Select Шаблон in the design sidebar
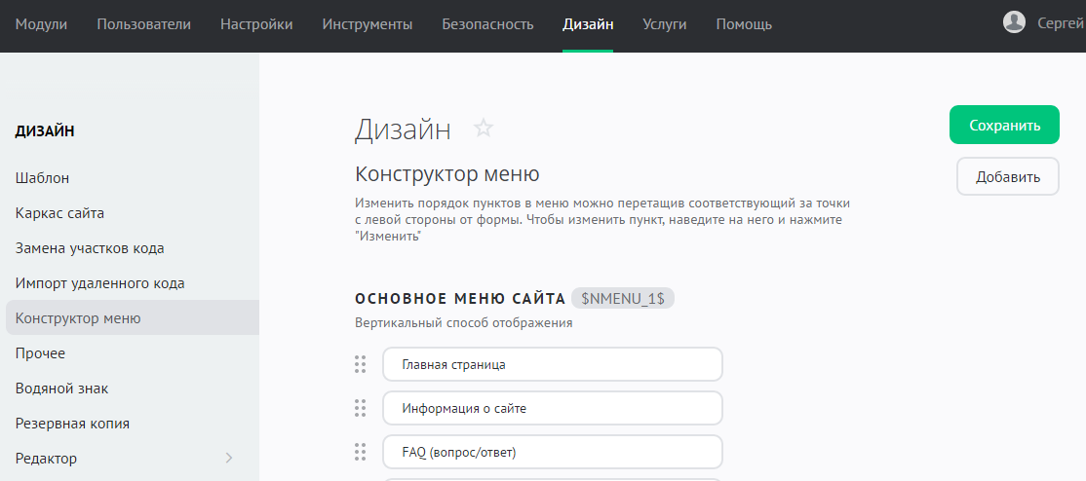Screen dimensions: 1086x481 [42, 178]
